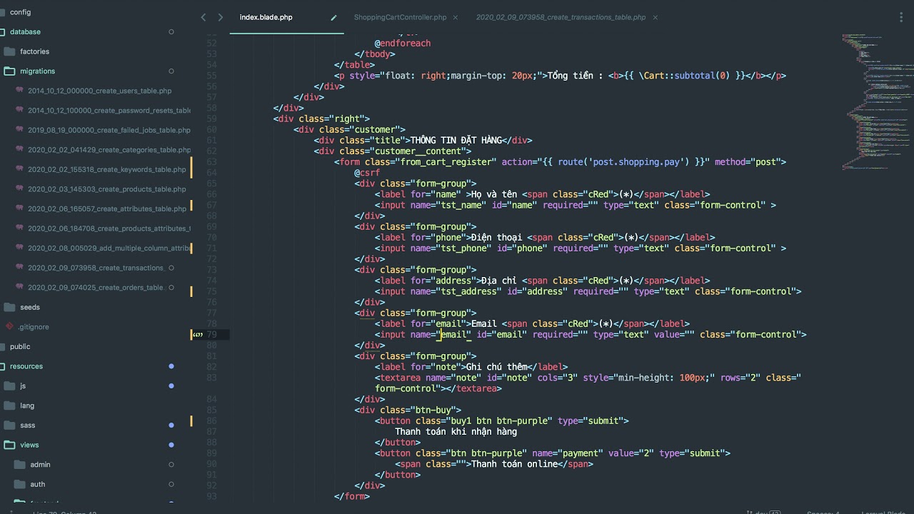Click the migrations folder status circle

171,71
